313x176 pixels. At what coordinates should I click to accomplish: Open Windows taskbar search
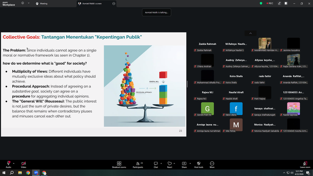pyautogui.click(x=12, y=173)
